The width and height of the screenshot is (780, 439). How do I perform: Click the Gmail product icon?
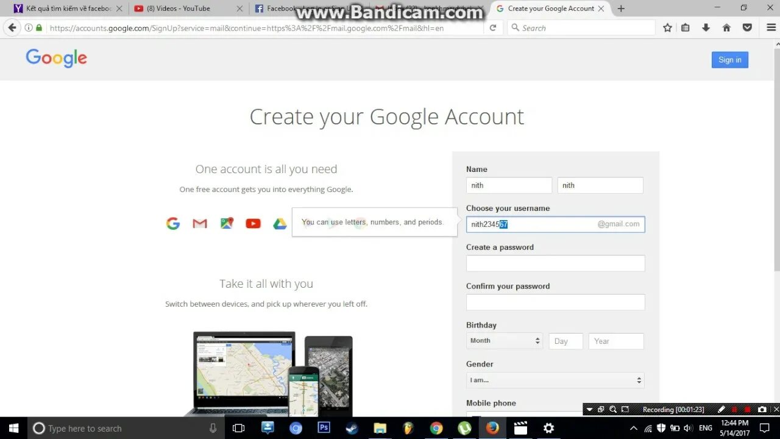[x=200, y=224]
